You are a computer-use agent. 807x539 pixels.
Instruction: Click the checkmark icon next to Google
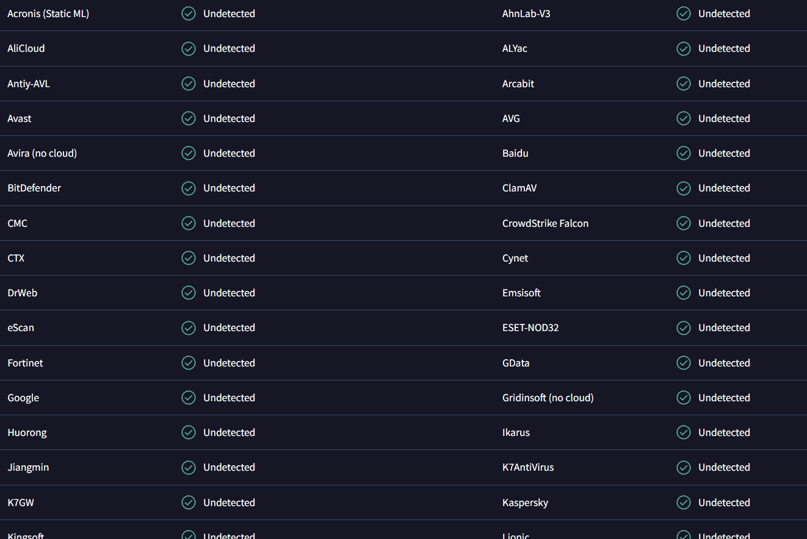click(x=189, y=398)
